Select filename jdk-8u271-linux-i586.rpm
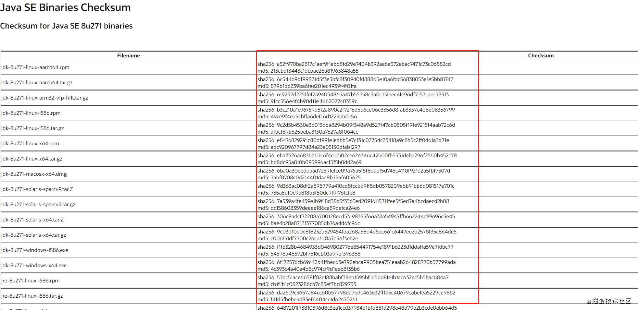 31,113
